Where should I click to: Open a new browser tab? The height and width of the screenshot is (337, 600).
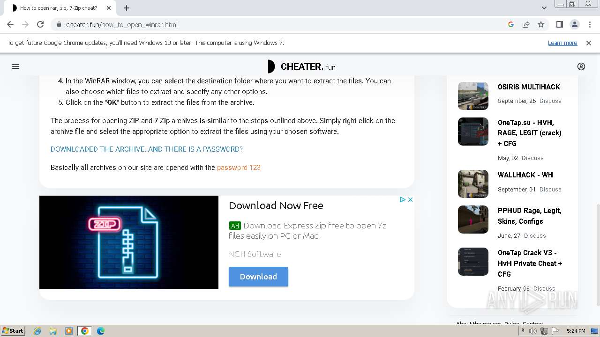coord(127,8)
